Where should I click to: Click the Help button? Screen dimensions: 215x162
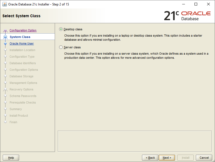(11, 158)
